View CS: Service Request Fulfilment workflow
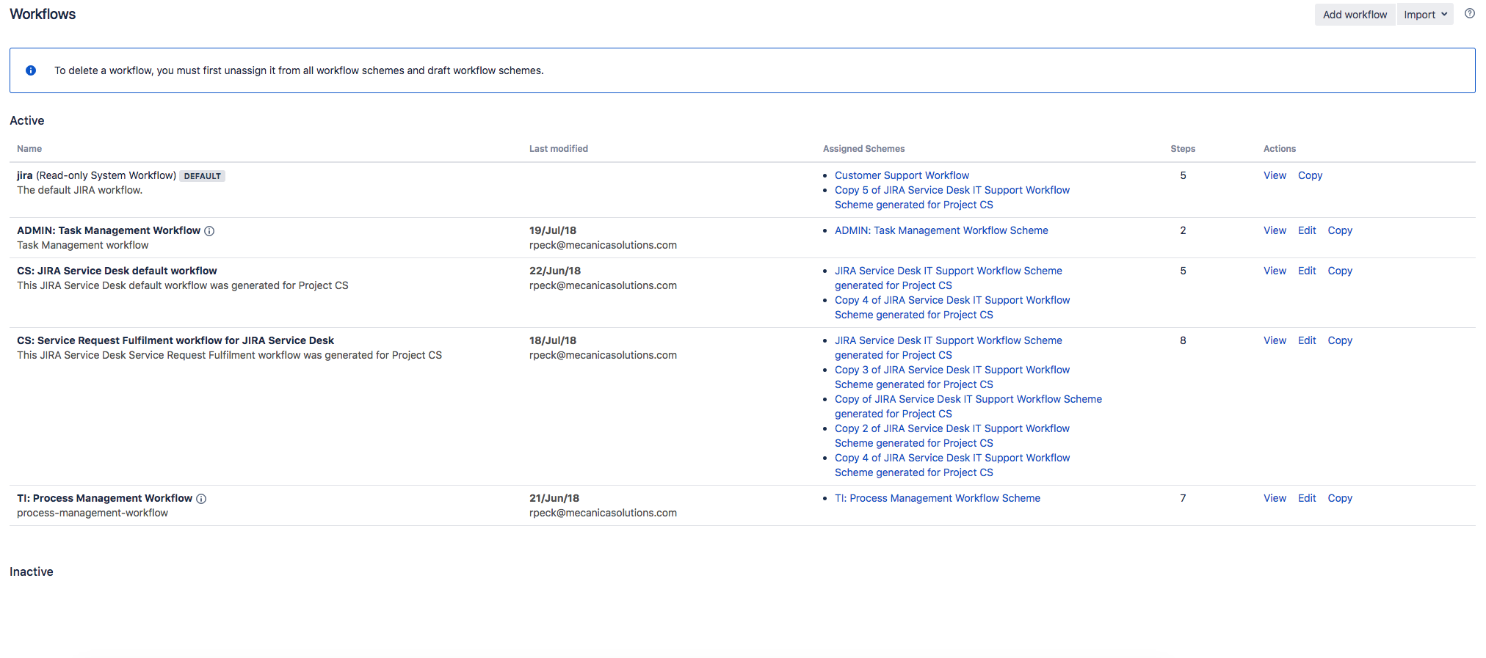1486x658 pixels. tap(1275, 340)
